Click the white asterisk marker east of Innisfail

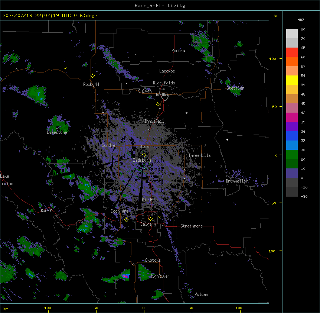[x=186, y=113]
